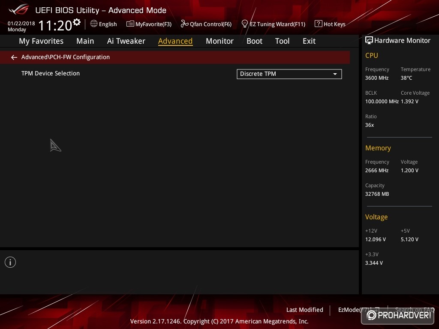Click the EZ Tuning Wizard lightbulb icon
This screenshot has width=439, height=329.
pos(245,24)
